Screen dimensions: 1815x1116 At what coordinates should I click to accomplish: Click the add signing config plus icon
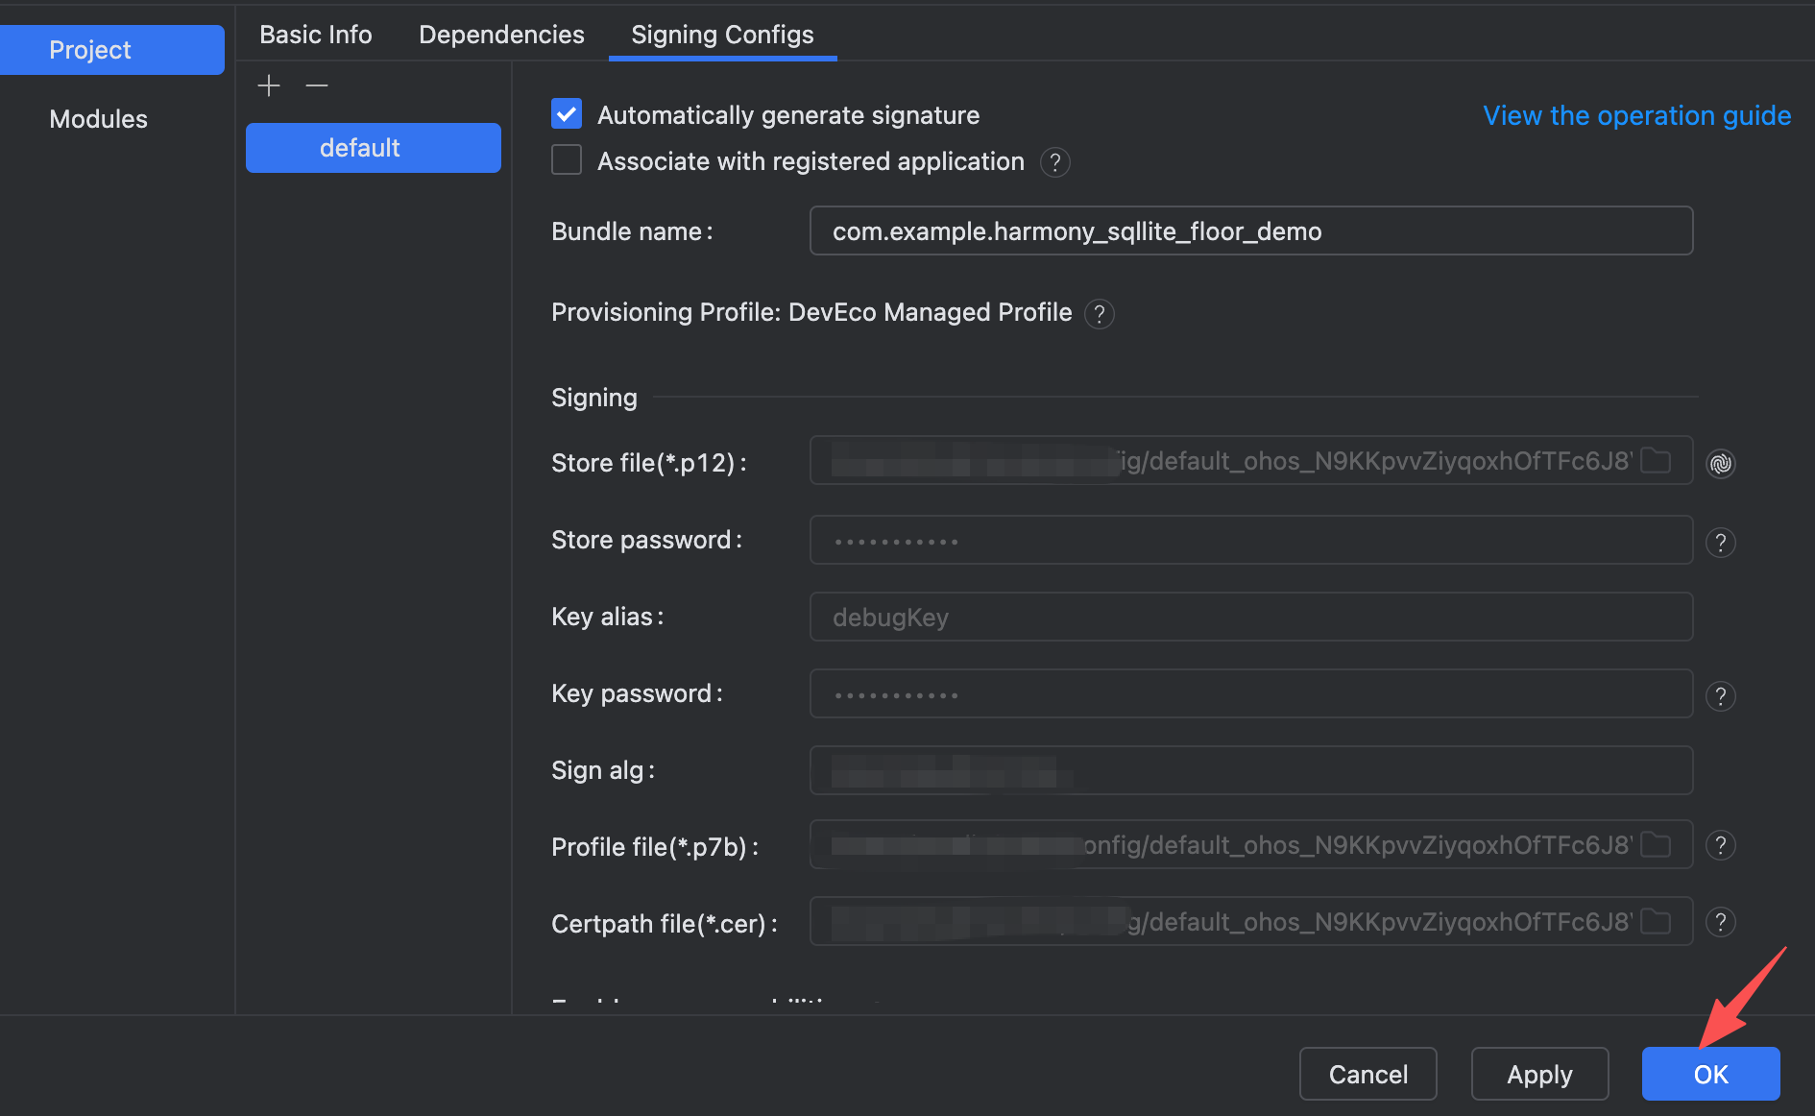coord(269,86)
